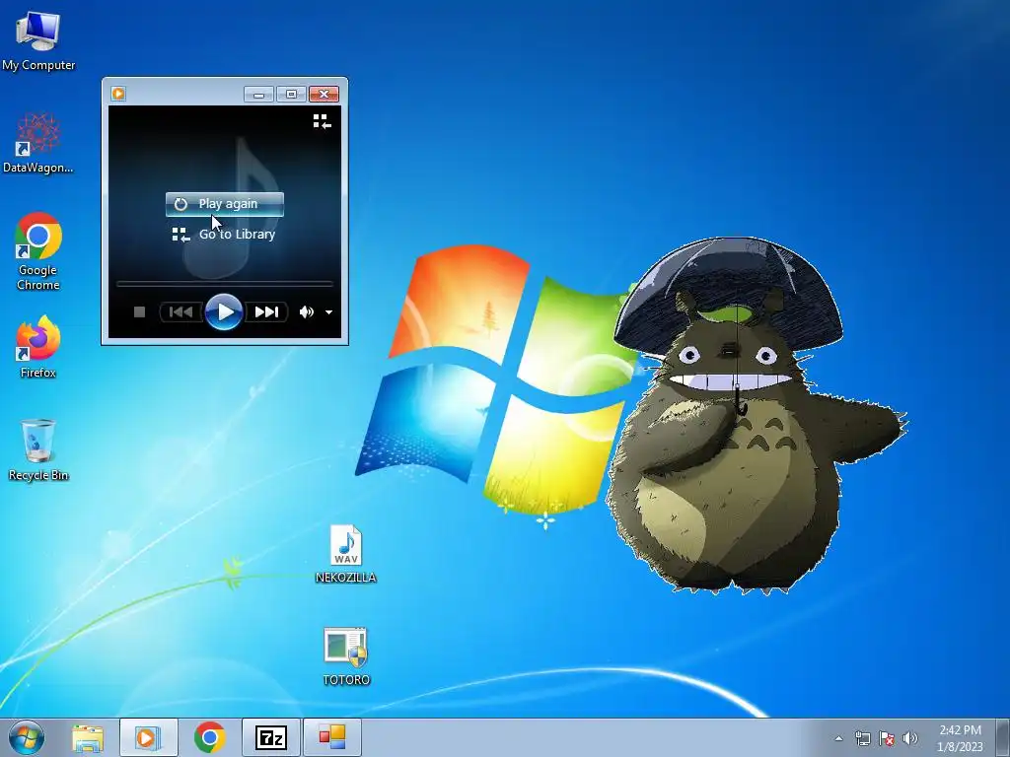Maximize the Media Player window
This screenshot has width=1010, height=757.
click(291, 95)
